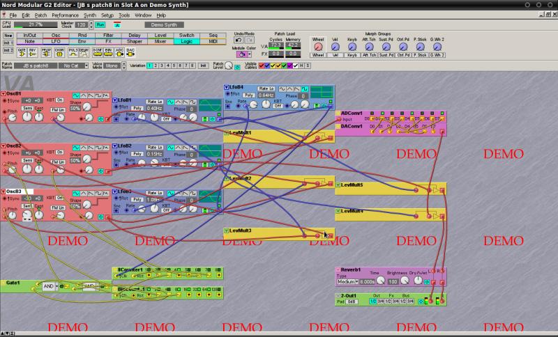Select variation 1
Image resolution: width=558 pixels, height=337 pixels.
point(150,65)
